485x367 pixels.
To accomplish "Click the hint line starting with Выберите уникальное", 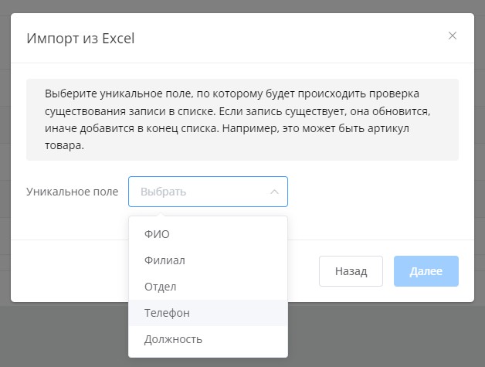I will [232, 93].
